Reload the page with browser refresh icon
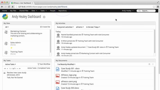This screenshot has height=90, width=160. [9, 7]
